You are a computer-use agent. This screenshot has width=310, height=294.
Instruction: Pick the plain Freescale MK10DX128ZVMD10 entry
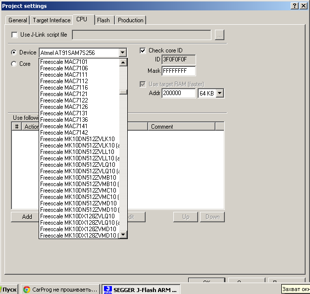[79, 229]
